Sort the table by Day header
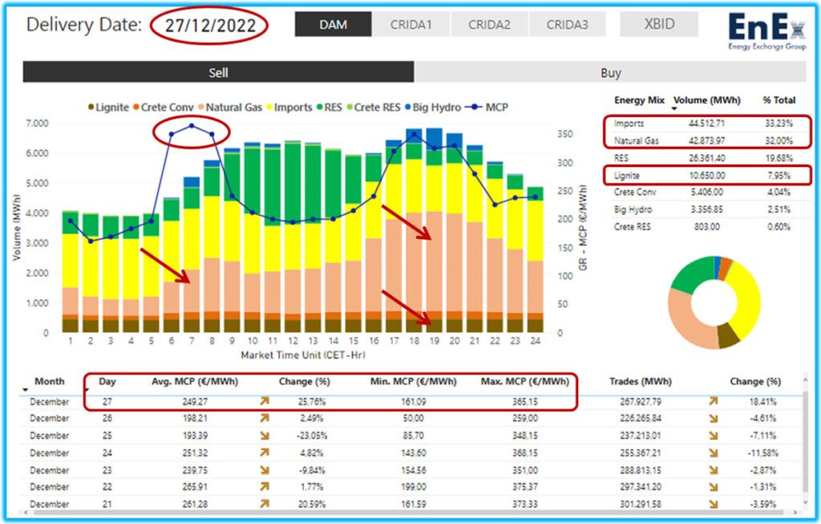The height and width of the screenshot is (524, 821). (107, 381)
